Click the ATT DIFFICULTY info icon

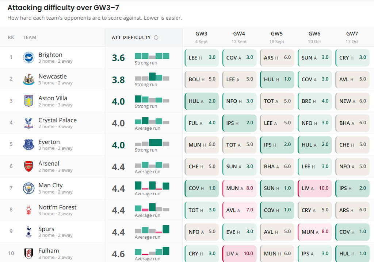156,38
